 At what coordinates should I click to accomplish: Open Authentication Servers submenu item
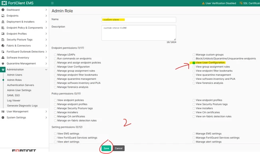tap(20, 85)
